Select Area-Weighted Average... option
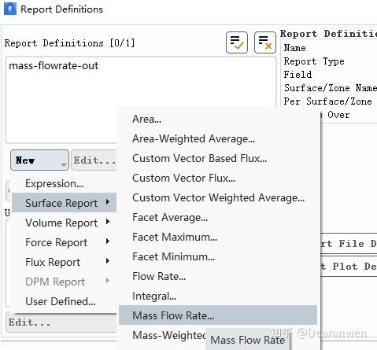This screenshot has width=377, height=350. 218,138
